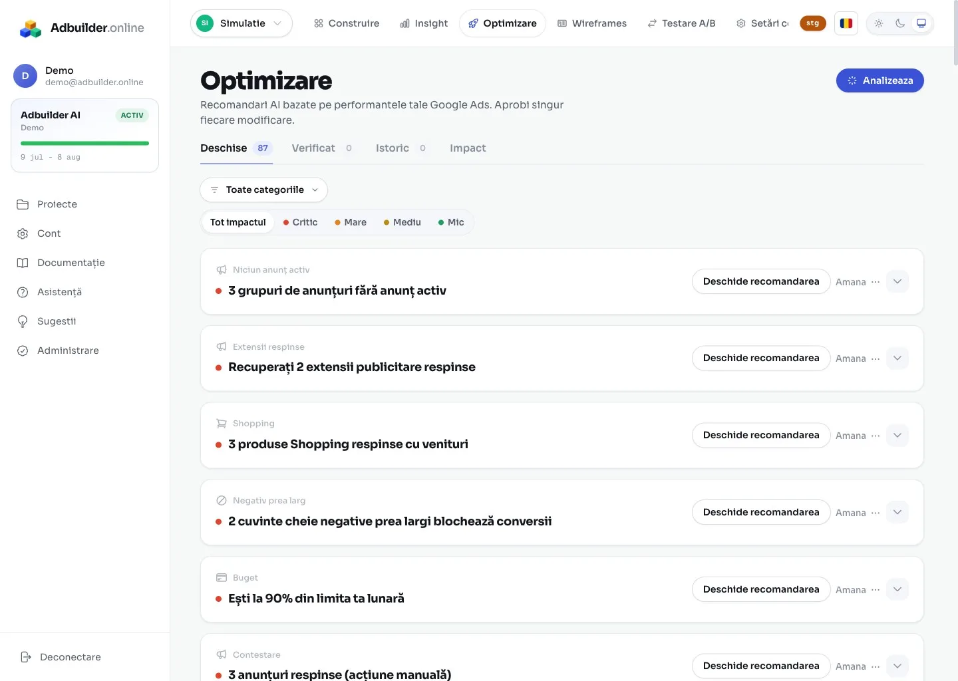Open Testare A/B tab
Viewport: 958px width, 681px height.
pyautogui.click(x=681, y=23)
